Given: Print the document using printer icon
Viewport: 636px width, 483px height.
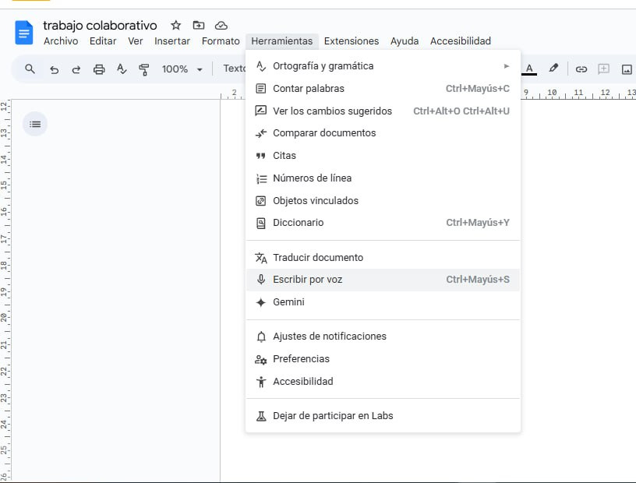Looking at the screenshot, I should click(x=99, y=69).
